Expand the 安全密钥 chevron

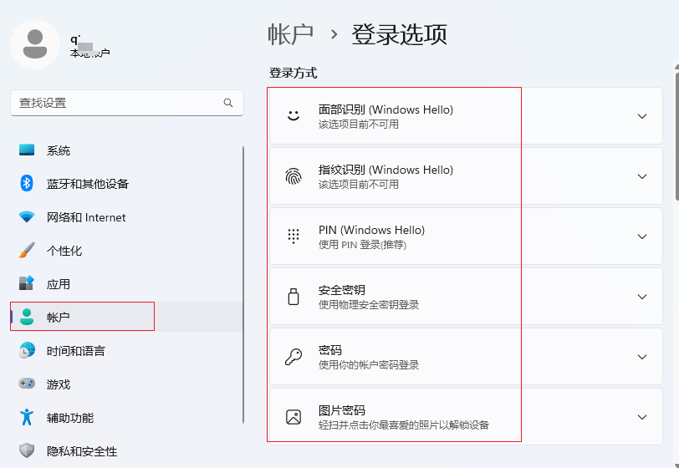[642, 297]
